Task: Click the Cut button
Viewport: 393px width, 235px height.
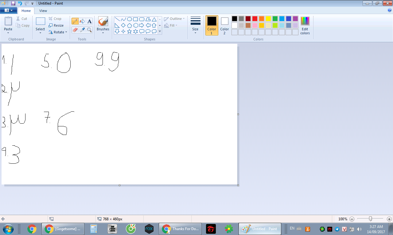Action: (22, 19)
